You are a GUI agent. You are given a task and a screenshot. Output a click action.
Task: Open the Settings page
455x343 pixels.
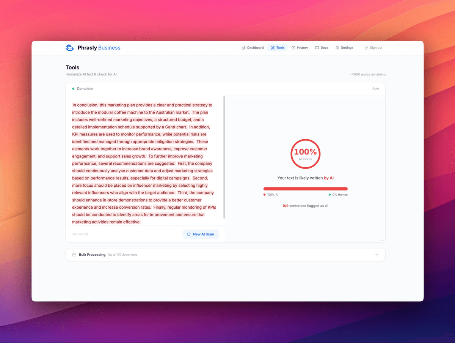tap(344, 48)
